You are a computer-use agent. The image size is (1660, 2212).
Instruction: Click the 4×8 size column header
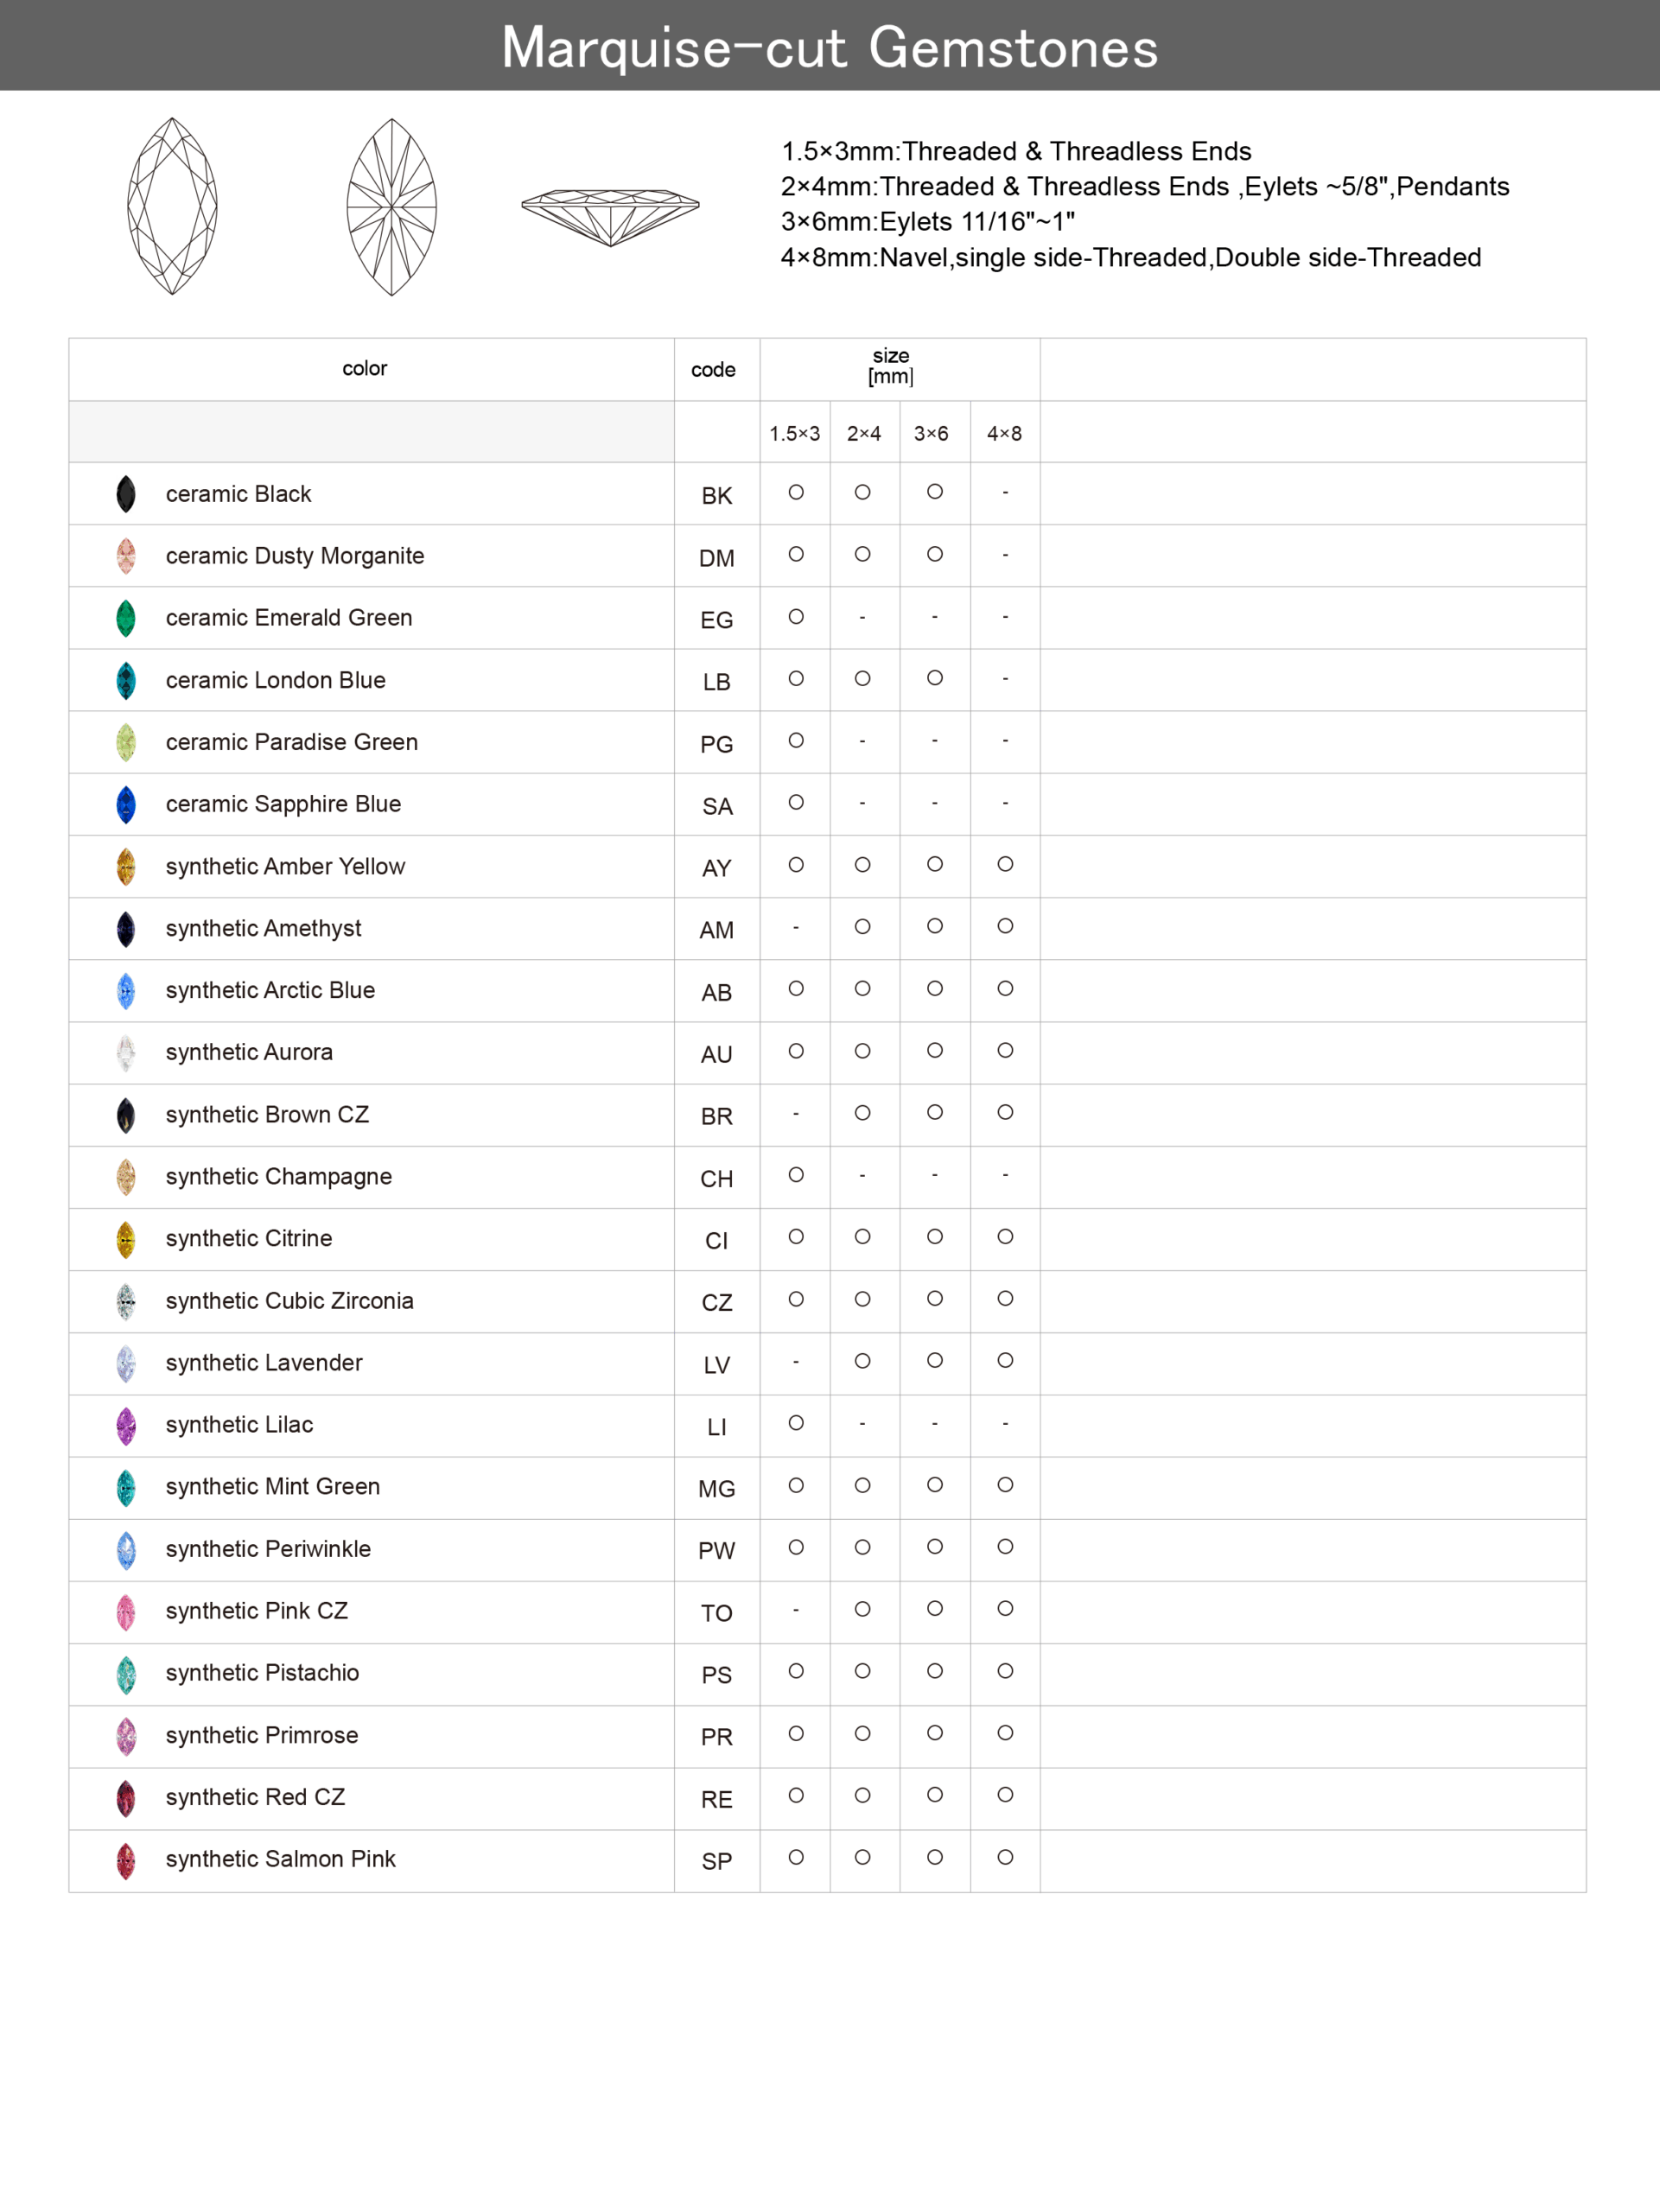pyautogui.click(x=1004, y=434)
